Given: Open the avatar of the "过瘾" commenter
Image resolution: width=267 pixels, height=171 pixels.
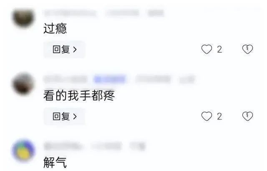Looking at the screenshot, I should point(23,17).
